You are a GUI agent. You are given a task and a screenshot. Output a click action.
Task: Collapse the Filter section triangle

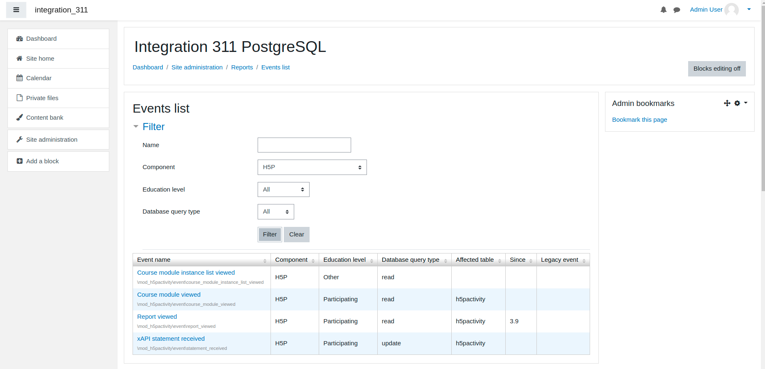click(x=136, y=127)
